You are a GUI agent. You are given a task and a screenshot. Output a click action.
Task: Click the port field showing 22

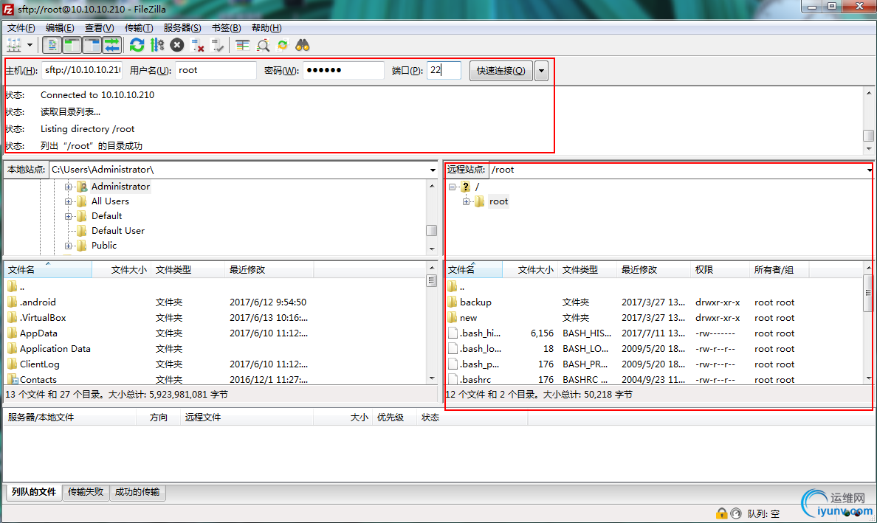tap(444, 70)
